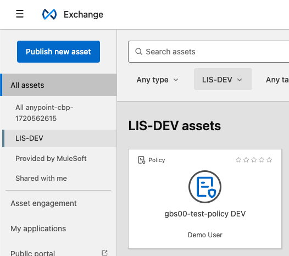Open the hamburger navigation menu

(20, 14)
